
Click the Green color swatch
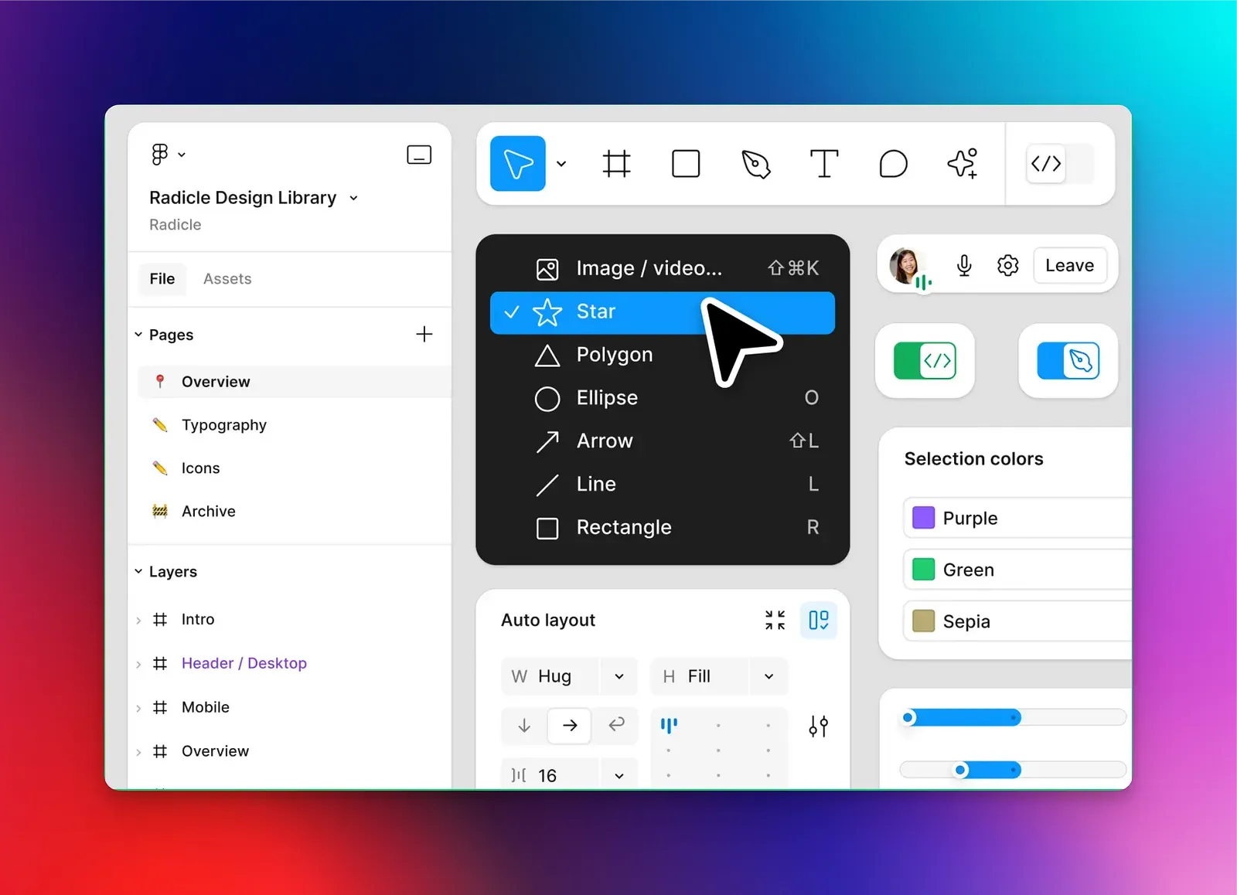coord(923,570)
